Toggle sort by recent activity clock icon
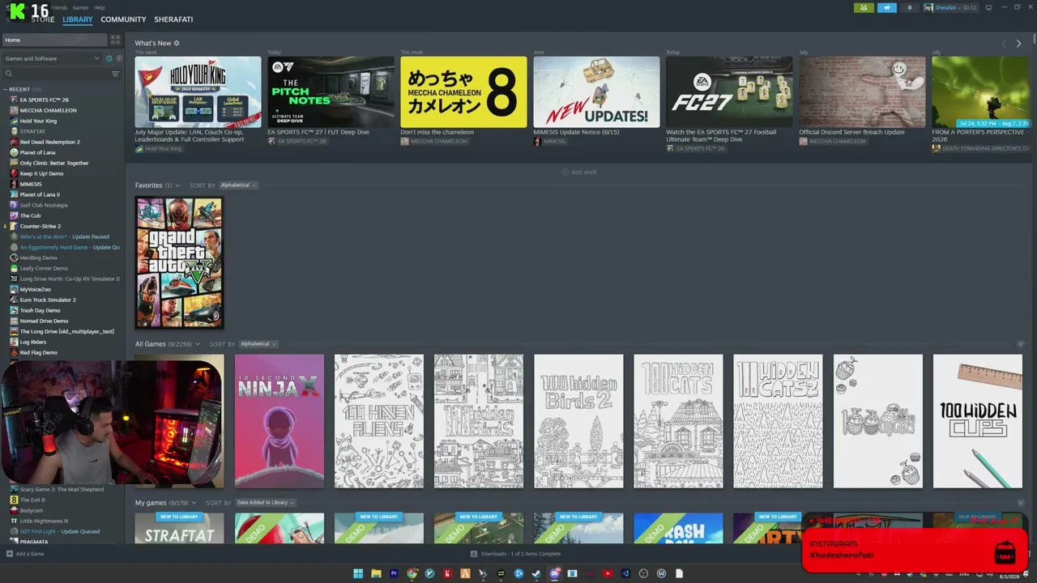 [x=109, y=58]
